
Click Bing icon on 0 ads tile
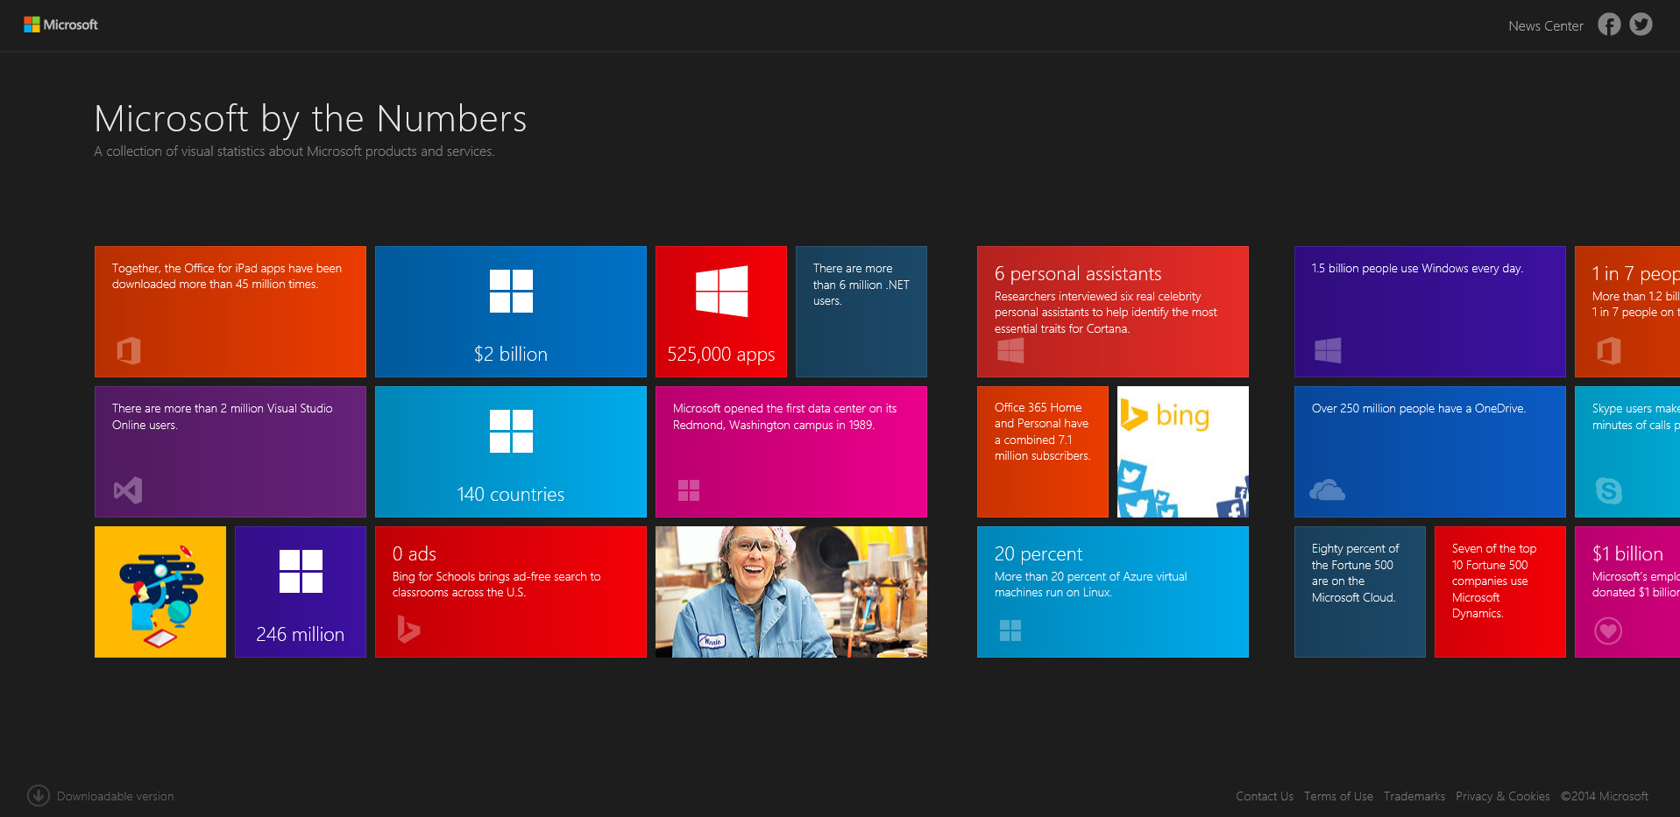408,630
